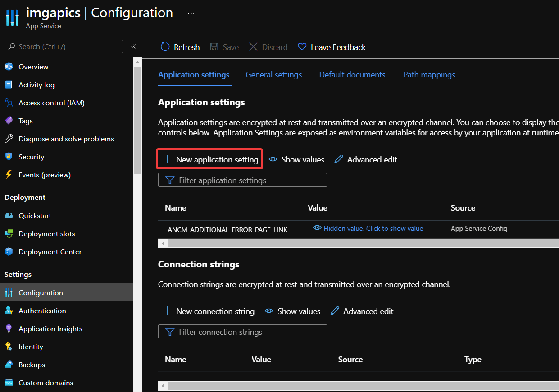559x392 pixels.
Task: Open Access control (IAM) in sidebar
Action: 51,103
